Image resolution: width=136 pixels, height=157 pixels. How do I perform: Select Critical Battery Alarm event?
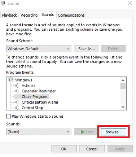(40, 102)
